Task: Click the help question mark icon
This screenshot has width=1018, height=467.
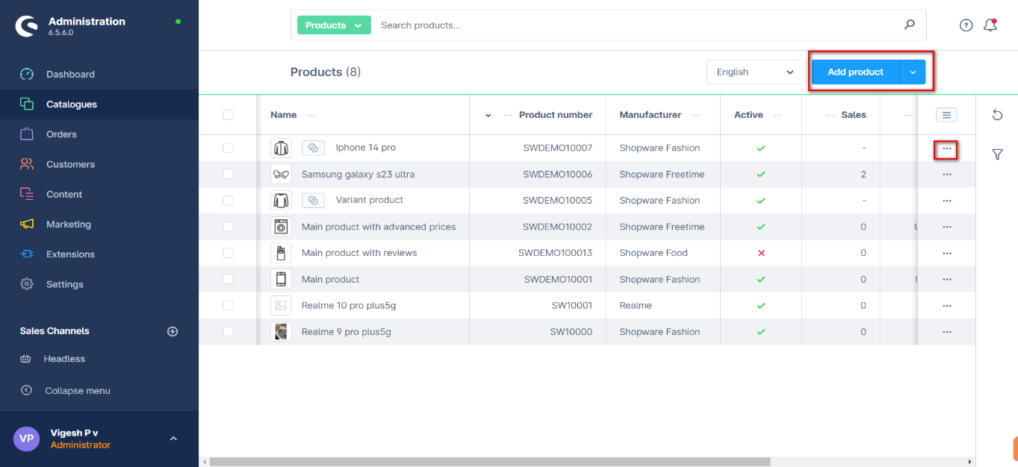Action: point(966,25)
